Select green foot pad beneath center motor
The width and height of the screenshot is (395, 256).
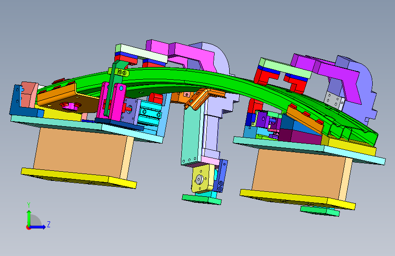click(x=202, y=200)
